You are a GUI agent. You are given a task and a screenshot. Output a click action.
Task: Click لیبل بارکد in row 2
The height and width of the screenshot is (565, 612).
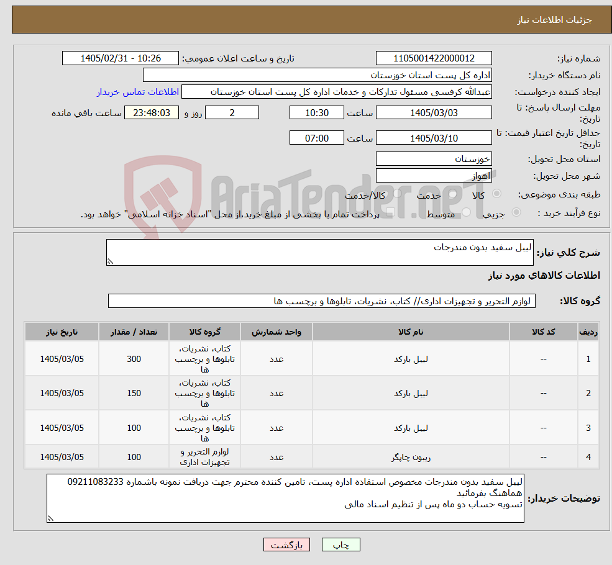tap(411, 393)
